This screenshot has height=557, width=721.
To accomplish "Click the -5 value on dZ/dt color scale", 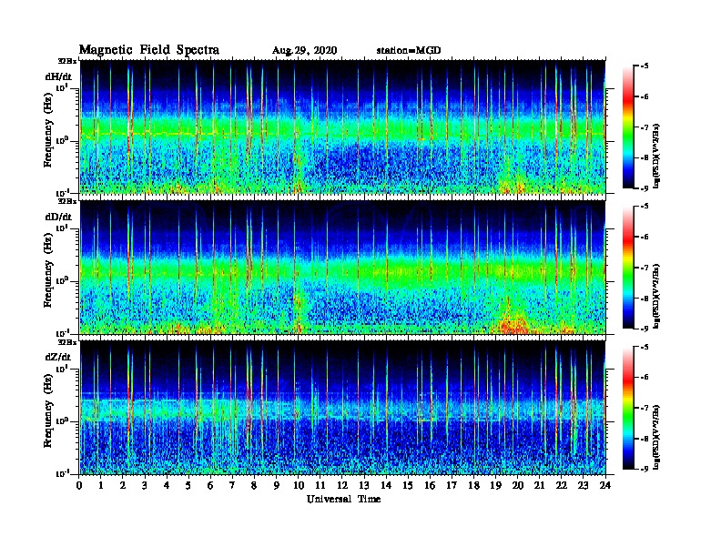I will (x=645, y=347).
